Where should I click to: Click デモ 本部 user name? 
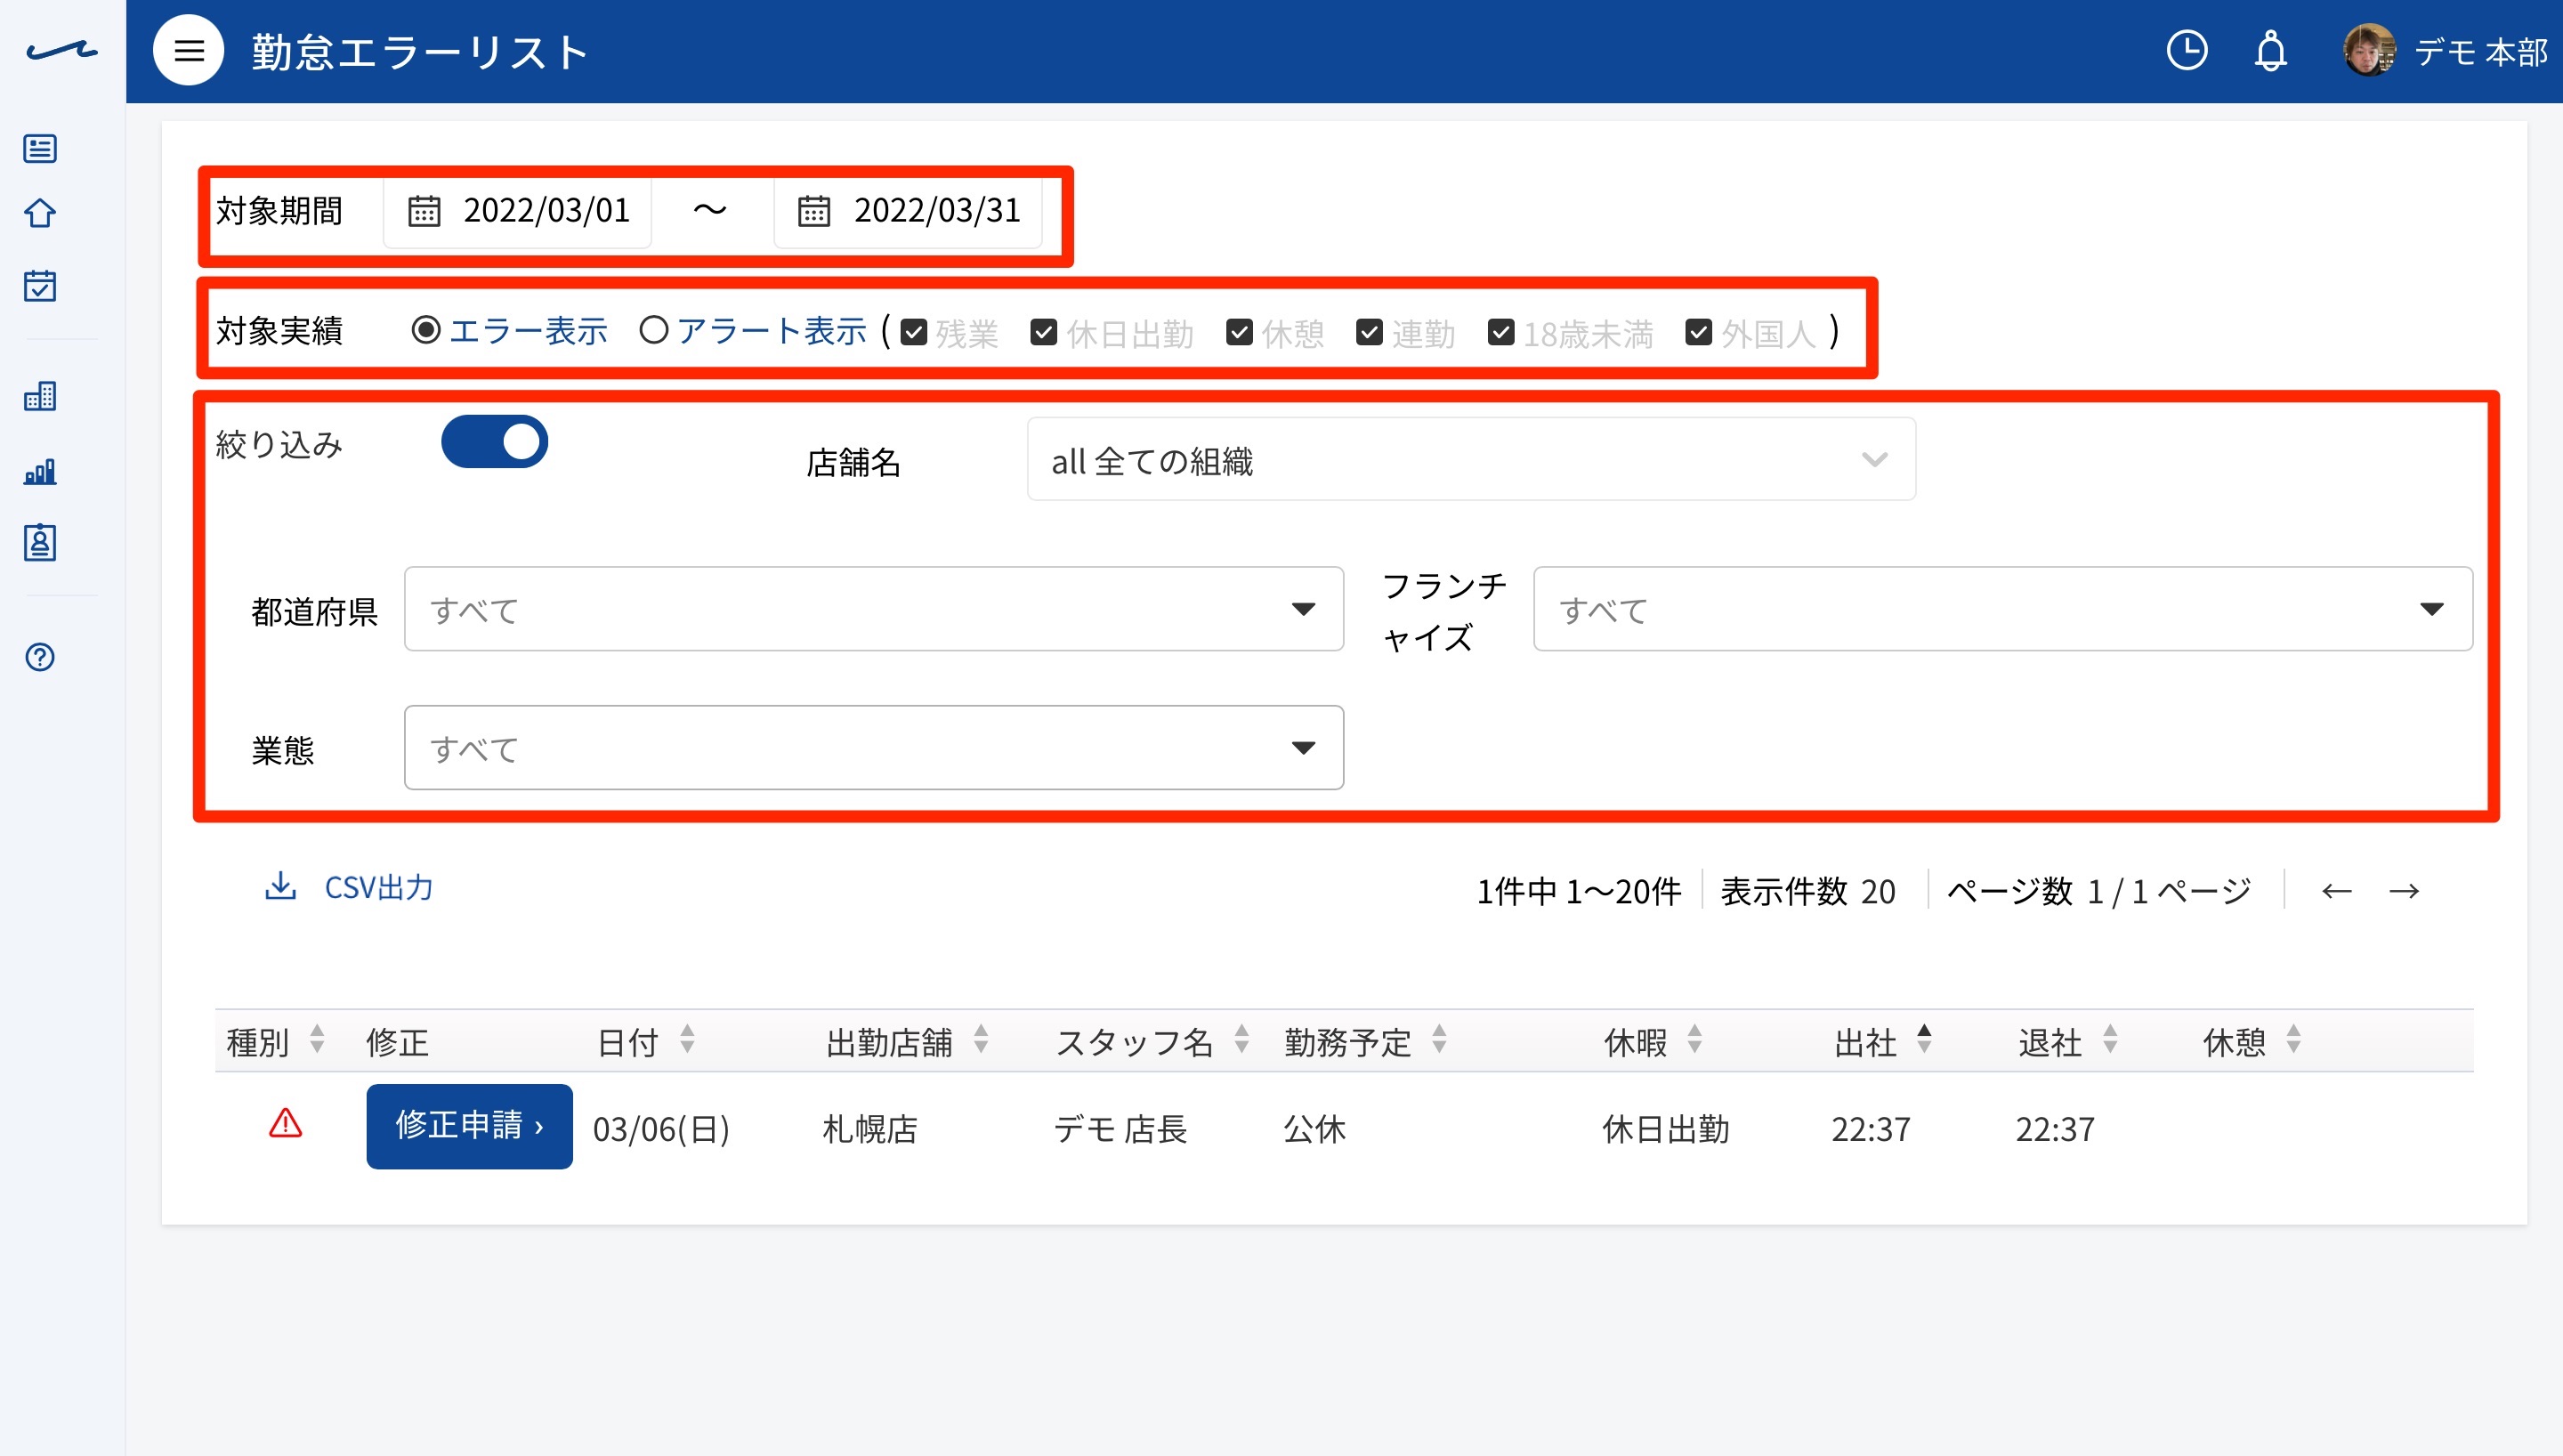pos(2481,51)
